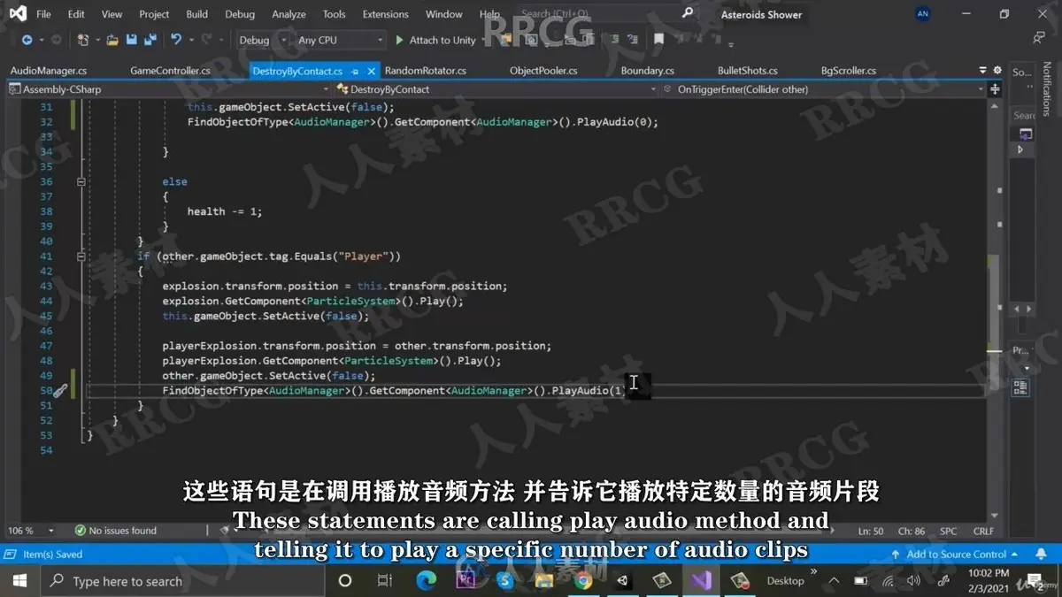Open the File menu
1062x597 pixels.
pyautogui.click(x=43, y=14)
